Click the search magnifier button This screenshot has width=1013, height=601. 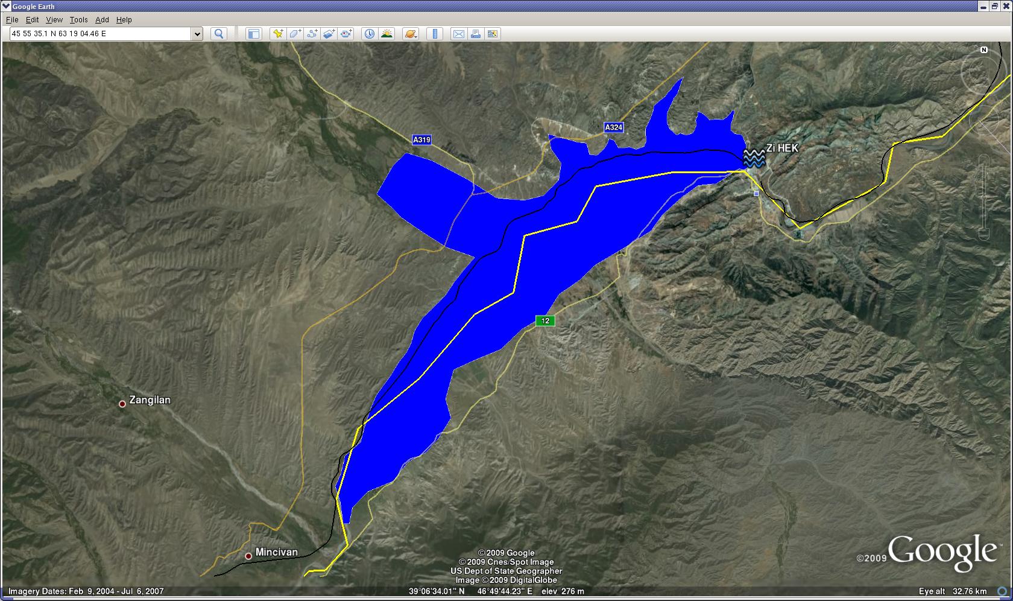click(219, 34)
